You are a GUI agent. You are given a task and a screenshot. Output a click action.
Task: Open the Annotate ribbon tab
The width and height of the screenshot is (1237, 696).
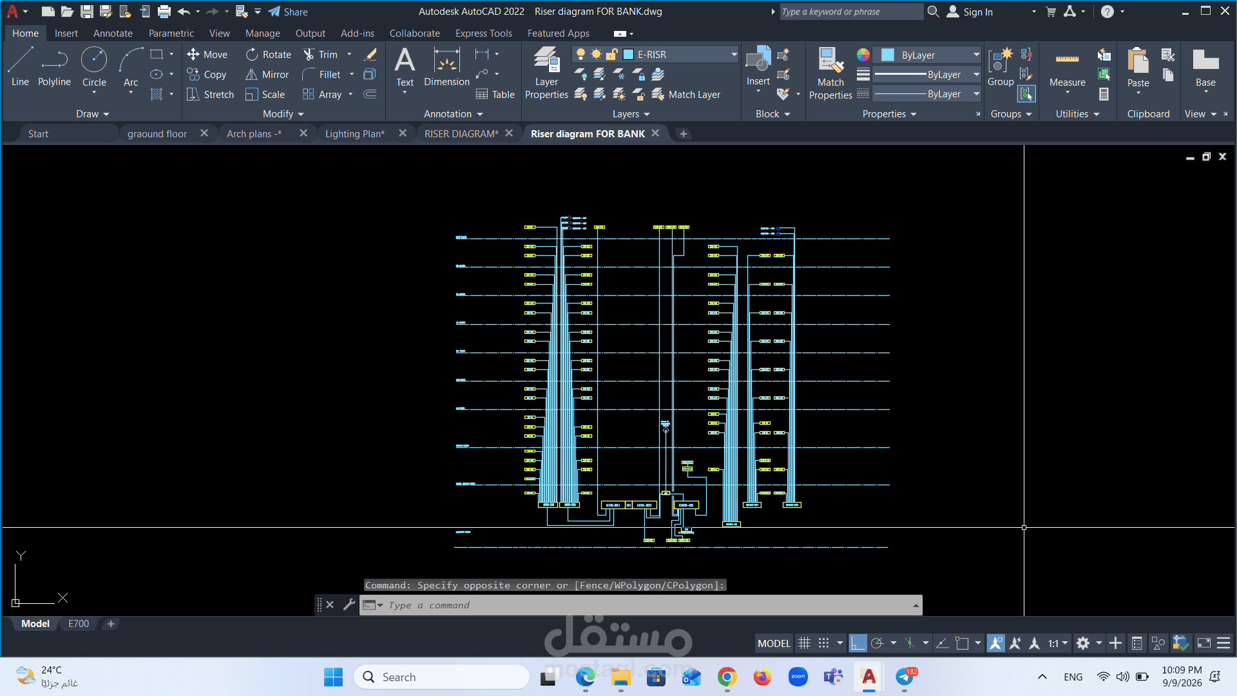(113, 34)
